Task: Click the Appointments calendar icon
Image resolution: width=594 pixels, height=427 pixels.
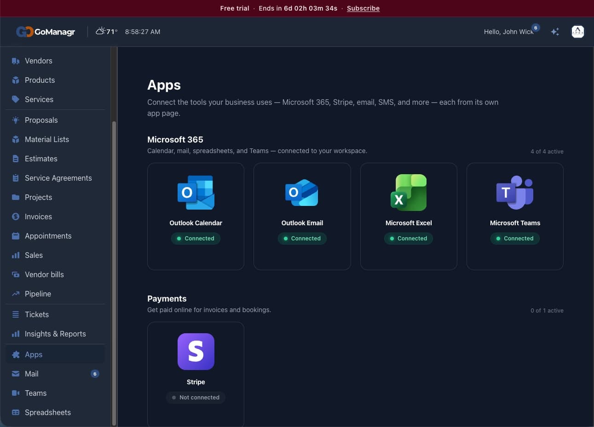Action: (16, 236)
